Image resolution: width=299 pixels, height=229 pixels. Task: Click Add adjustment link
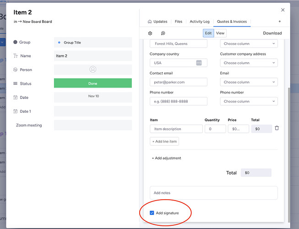pos(167,158)
